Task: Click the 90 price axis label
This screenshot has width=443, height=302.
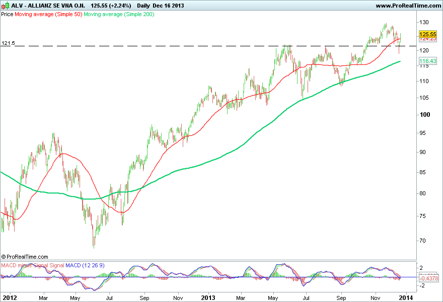Action: click(x=422, y=152)
